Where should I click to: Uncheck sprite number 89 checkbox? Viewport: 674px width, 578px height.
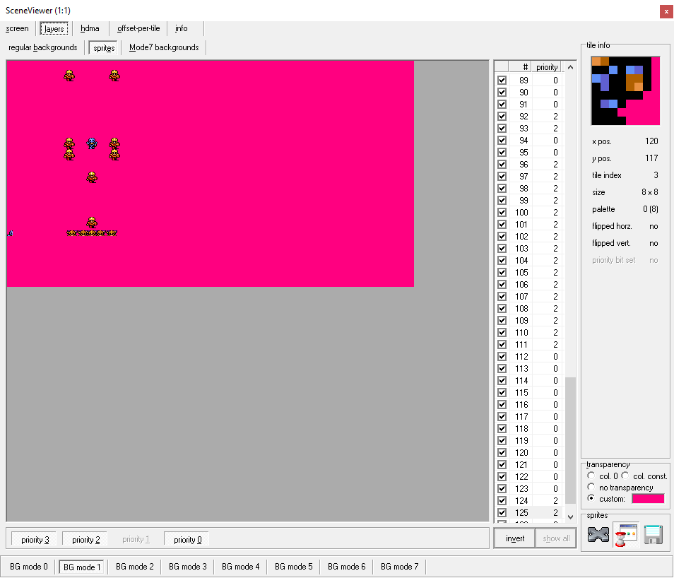tap(502, 81)
